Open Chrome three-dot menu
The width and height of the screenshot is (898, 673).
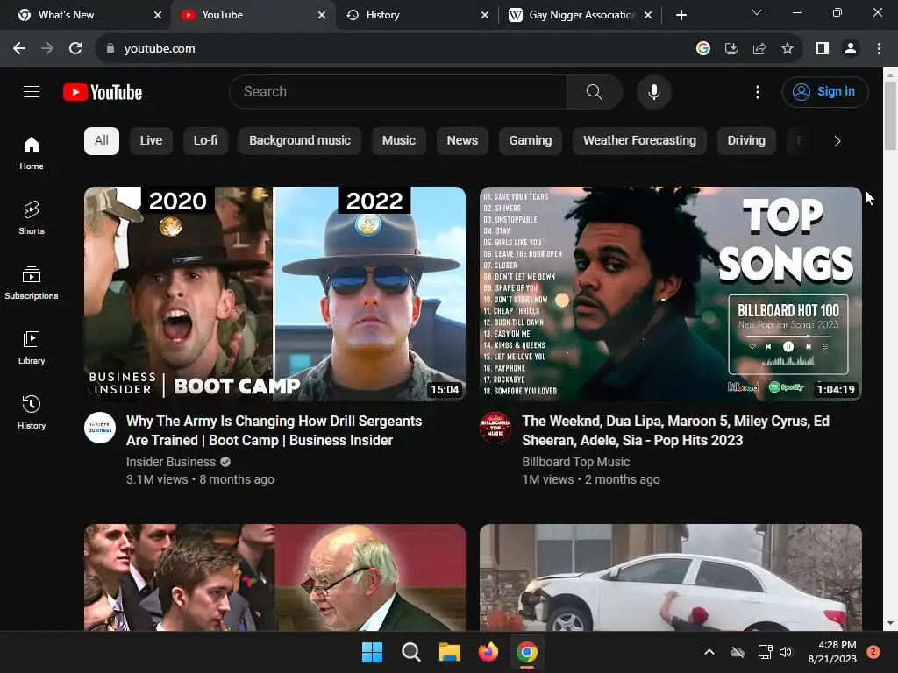pos(879,49)
